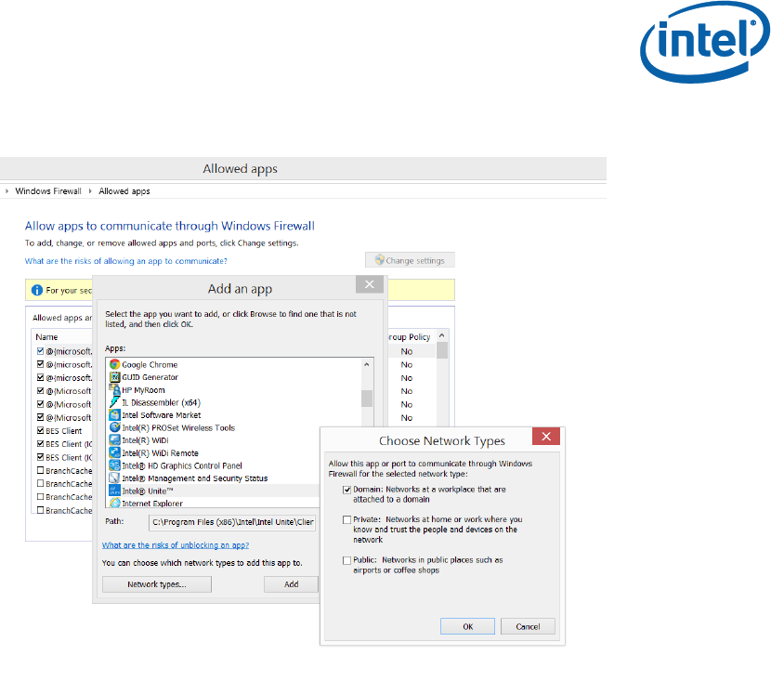771x681 pixels.
Task: Toggle the first @{Microsoft capitalized entry checkbox
Action: click(x=40, y=390)
